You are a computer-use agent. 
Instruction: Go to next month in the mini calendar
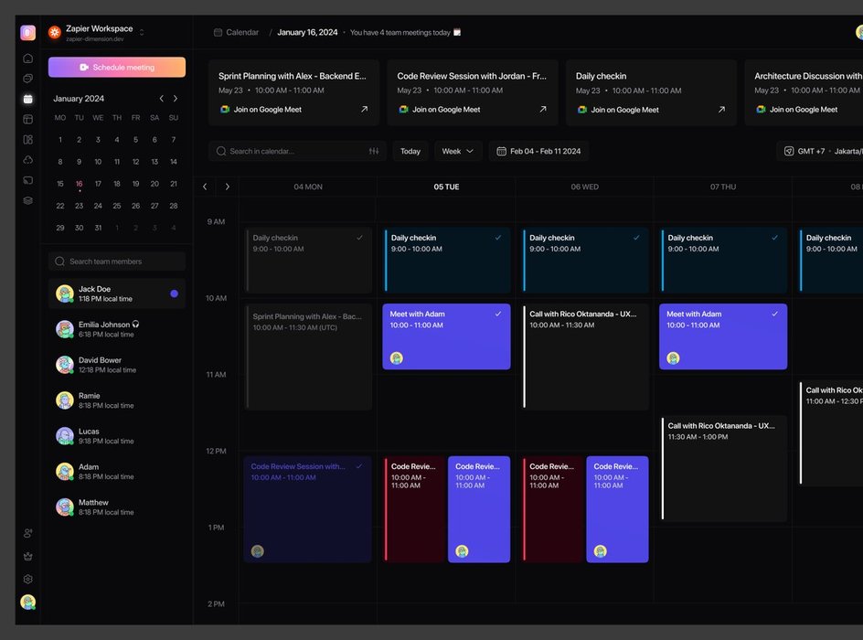(x=176, y=99)
